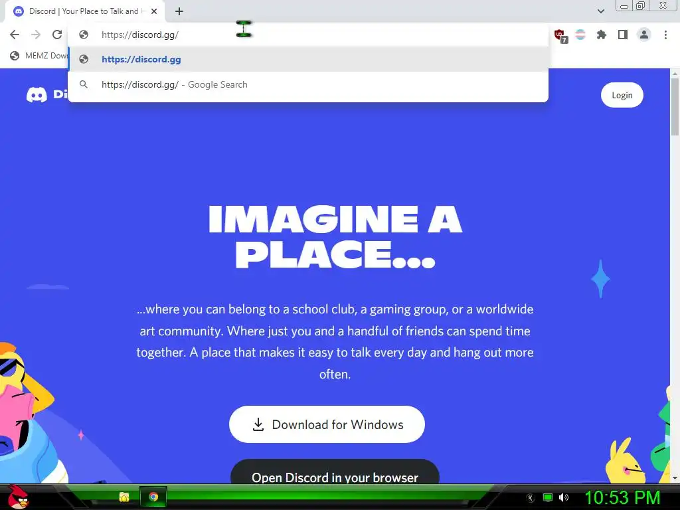This screenshot has width=680, height=510.
Task: Choose the https://discord.gg autocomplete suggestion
Action: coord(308,59)
